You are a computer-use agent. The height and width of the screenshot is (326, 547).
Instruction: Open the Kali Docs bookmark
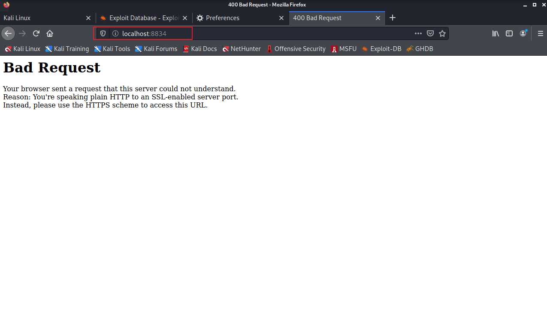[200, 49]
